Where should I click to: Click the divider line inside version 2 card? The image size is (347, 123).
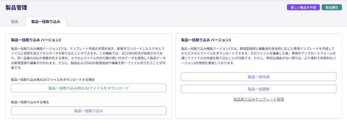(88, 96)
